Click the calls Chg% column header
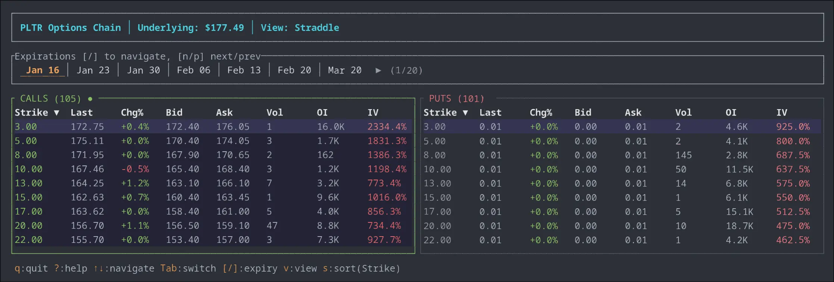Image resolution: width=834 pixels, height=282 pixels. [x=132, y=113]
